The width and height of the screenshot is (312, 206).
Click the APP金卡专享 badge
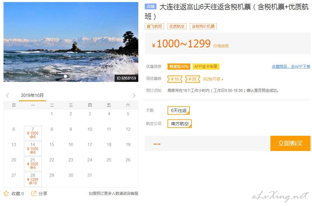click(x=206, y=66)
